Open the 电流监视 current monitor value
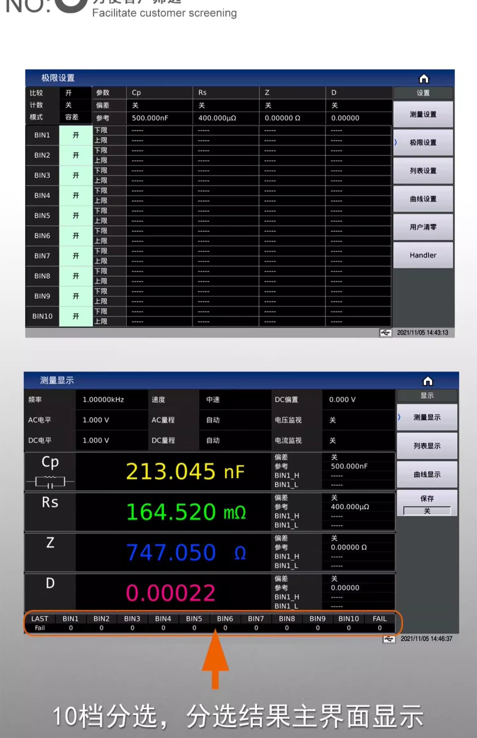 pyautogui.click(x=359, y=440)
